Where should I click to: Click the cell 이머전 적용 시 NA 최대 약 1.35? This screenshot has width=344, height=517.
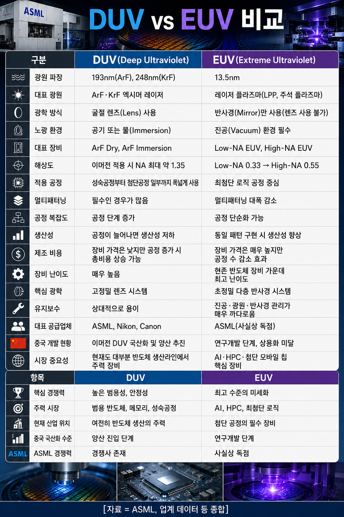138,165
